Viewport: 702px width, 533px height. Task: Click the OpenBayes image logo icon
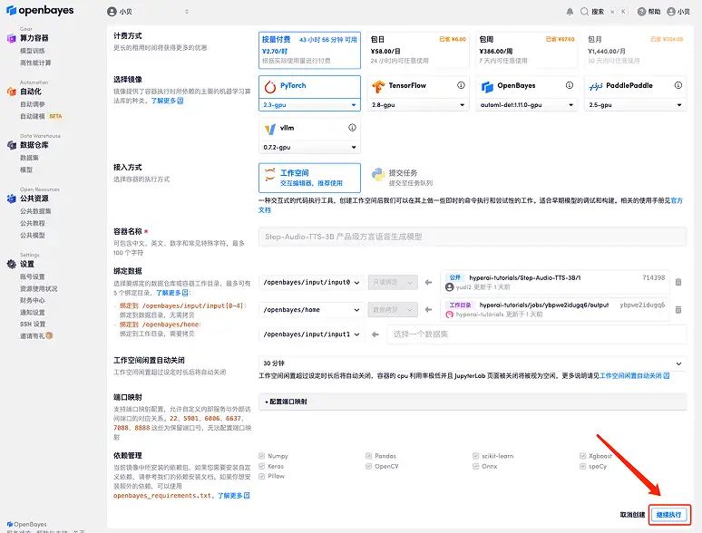pyautogui.click(x=487, y=86)
